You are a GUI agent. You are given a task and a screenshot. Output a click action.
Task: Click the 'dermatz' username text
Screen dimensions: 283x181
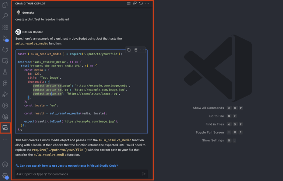(28, 13)
